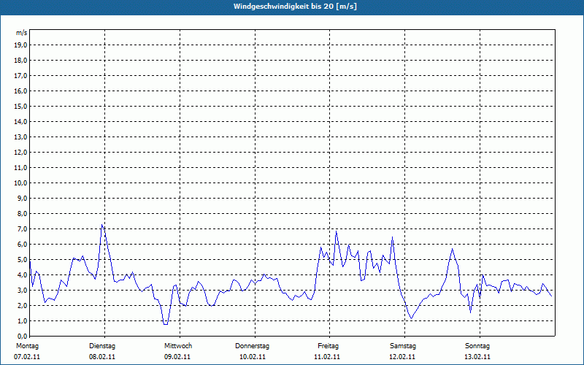This screenshot has width=584, height=365.
Task: Click the 0,0 y-axis label
Action: 22,337
